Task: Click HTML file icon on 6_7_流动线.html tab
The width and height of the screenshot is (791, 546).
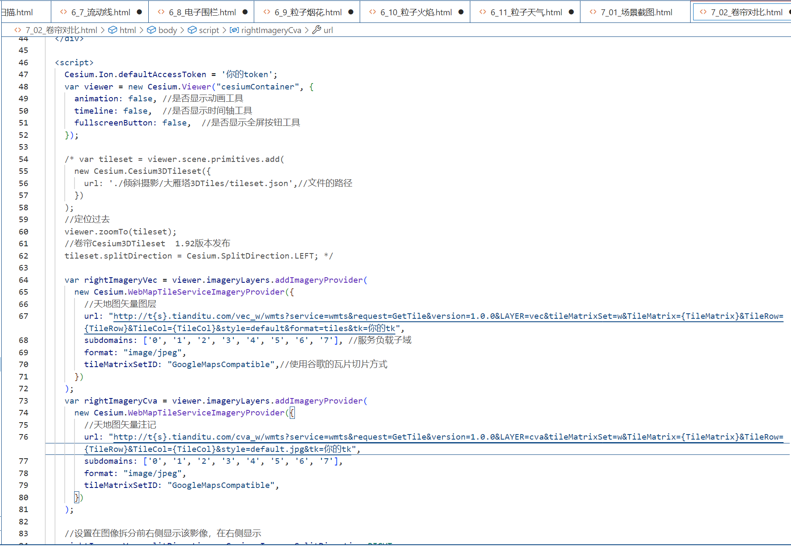Action: click(x=64, y=12)
